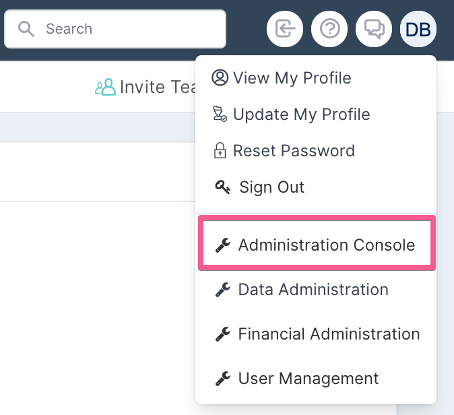Open User Management option

click(316, 378)
